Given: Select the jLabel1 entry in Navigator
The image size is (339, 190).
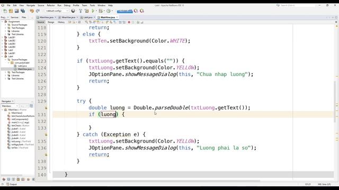Looking at the screenshot, I should (18, 129).
